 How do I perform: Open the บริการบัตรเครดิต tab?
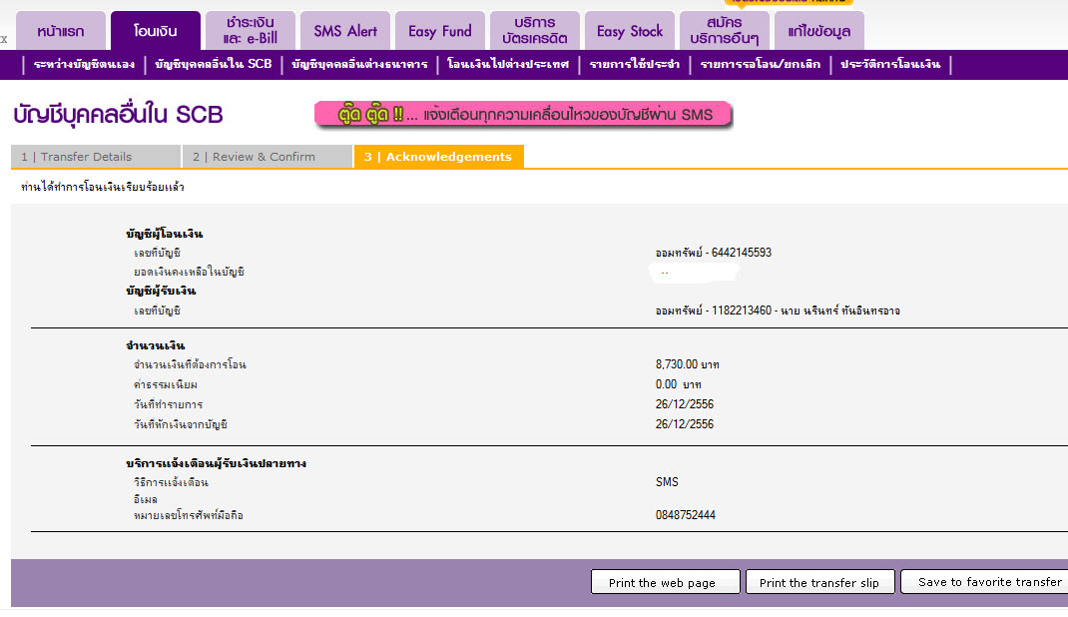tap(535, 31)
